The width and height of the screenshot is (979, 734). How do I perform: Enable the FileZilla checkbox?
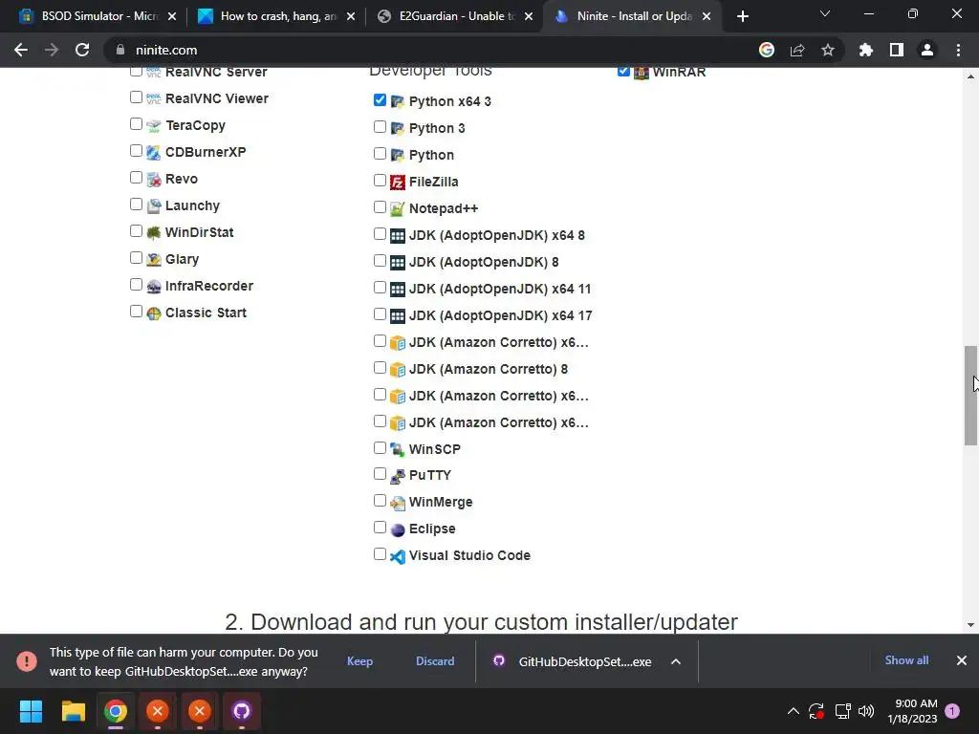coord(380,181)
